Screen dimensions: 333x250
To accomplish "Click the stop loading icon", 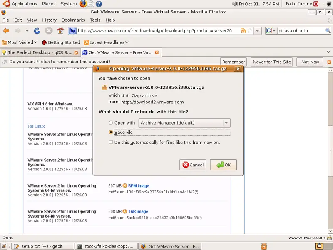I will [x=49, y=31].
